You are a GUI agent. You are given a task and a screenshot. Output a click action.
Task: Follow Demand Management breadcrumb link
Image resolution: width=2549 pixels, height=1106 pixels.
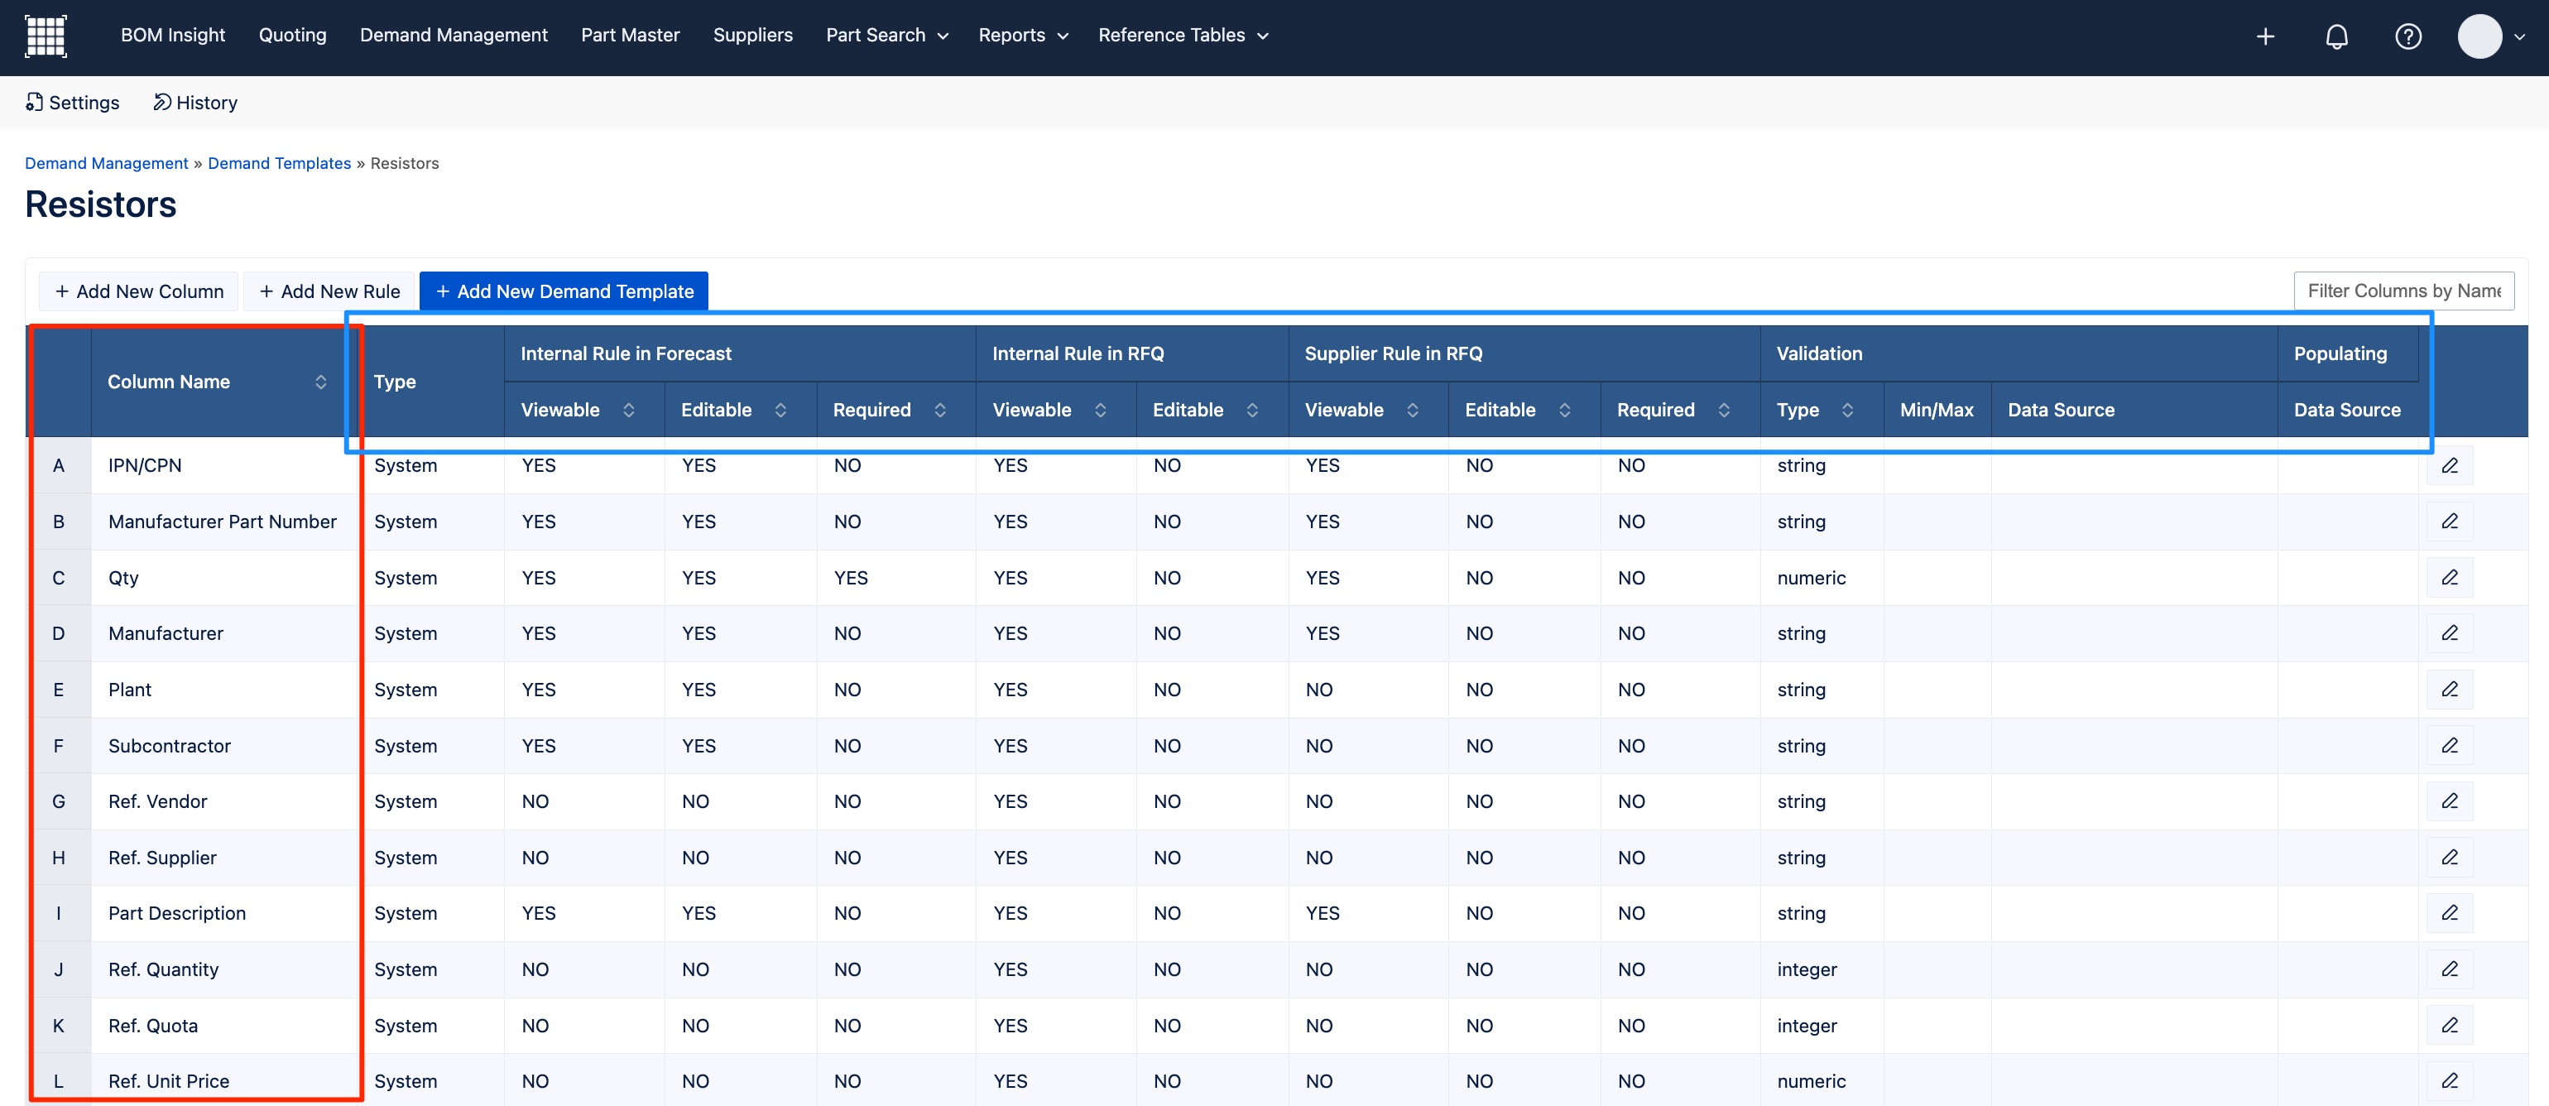pos(107,163)
